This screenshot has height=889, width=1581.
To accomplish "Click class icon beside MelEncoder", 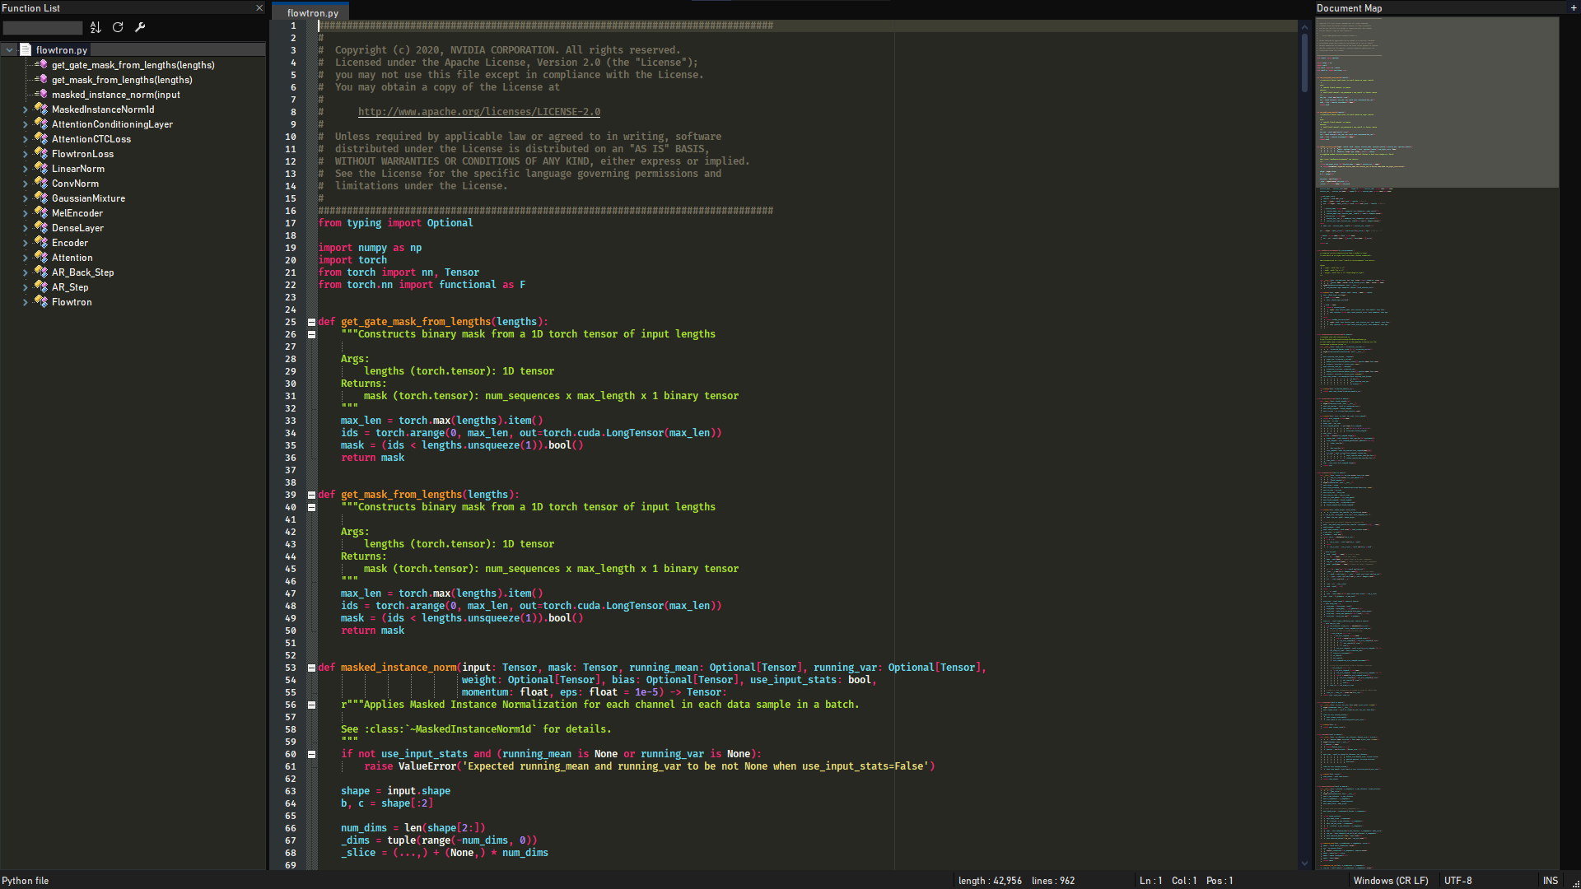I will tap(41, 213).
